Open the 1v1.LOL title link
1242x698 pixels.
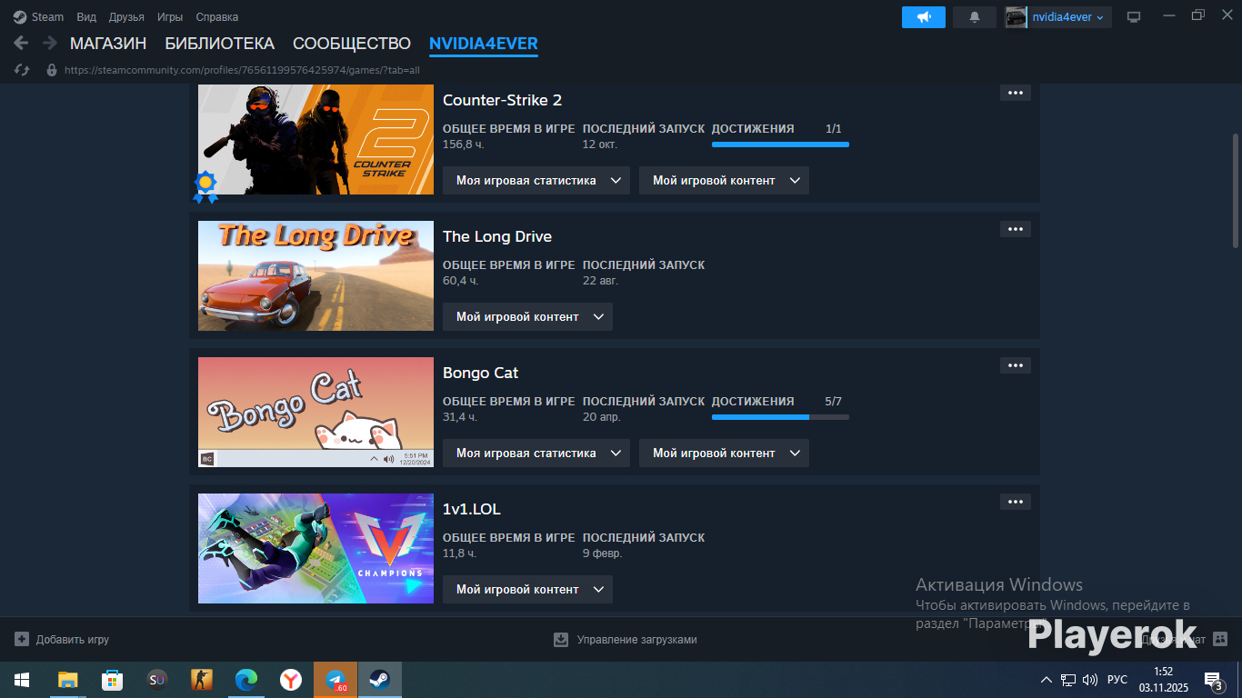(472, 509)
